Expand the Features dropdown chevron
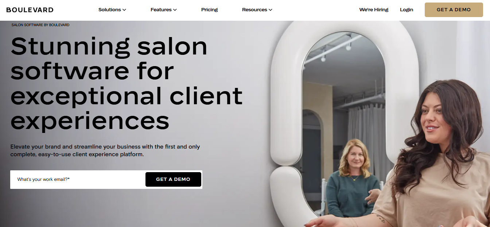 (175, 10)
